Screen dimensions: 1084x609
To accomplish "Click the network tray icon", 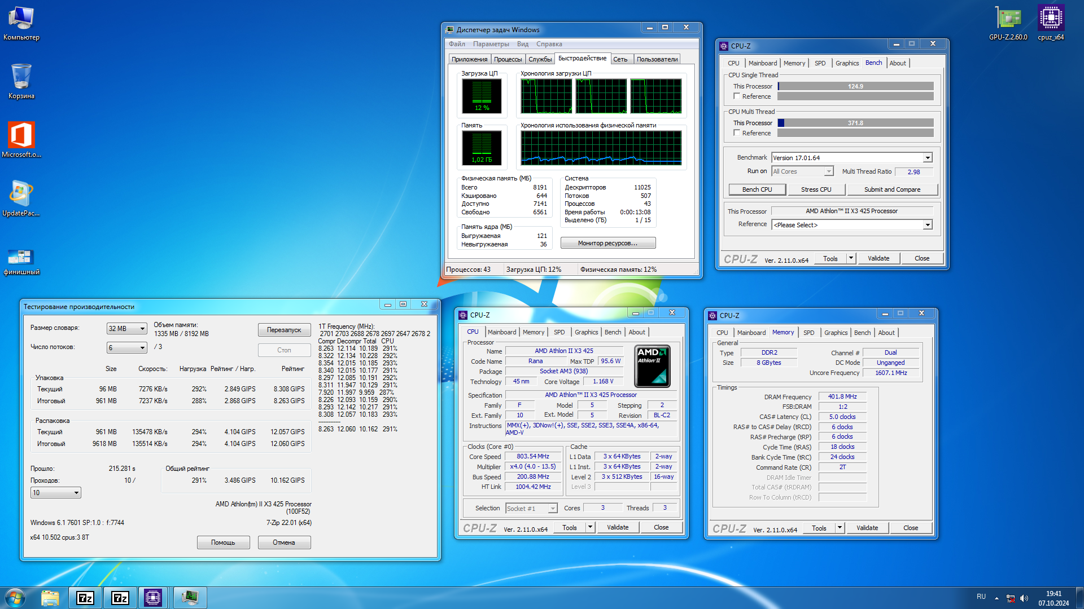I will tap(1011, 598).
